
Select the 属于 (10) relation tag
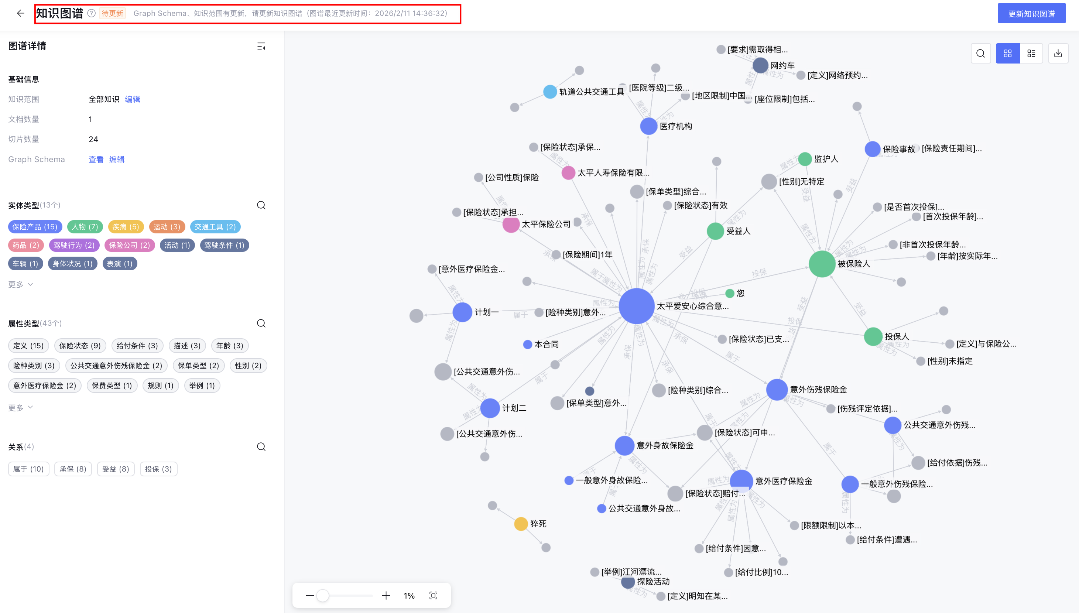[x=28, y=469]
